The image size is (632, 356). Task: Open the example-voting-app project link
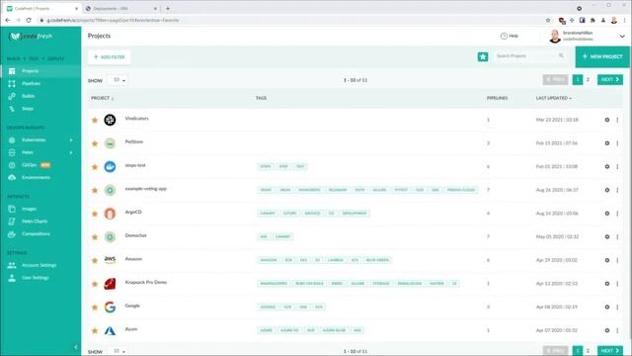coord(145,189)
